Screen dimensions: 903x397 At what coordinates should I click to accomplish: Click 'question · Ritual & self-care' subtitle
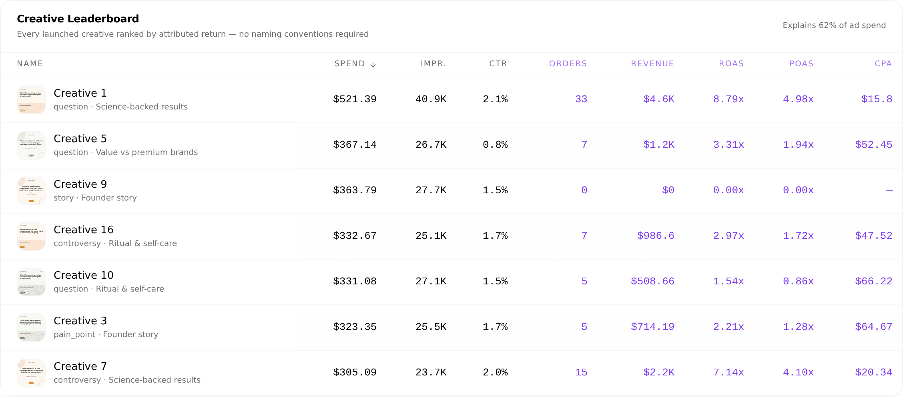(x=109, y=289)
